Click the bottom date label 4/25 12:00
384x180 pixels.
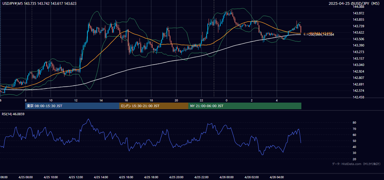pyautogui.click(x=76, y=177)
